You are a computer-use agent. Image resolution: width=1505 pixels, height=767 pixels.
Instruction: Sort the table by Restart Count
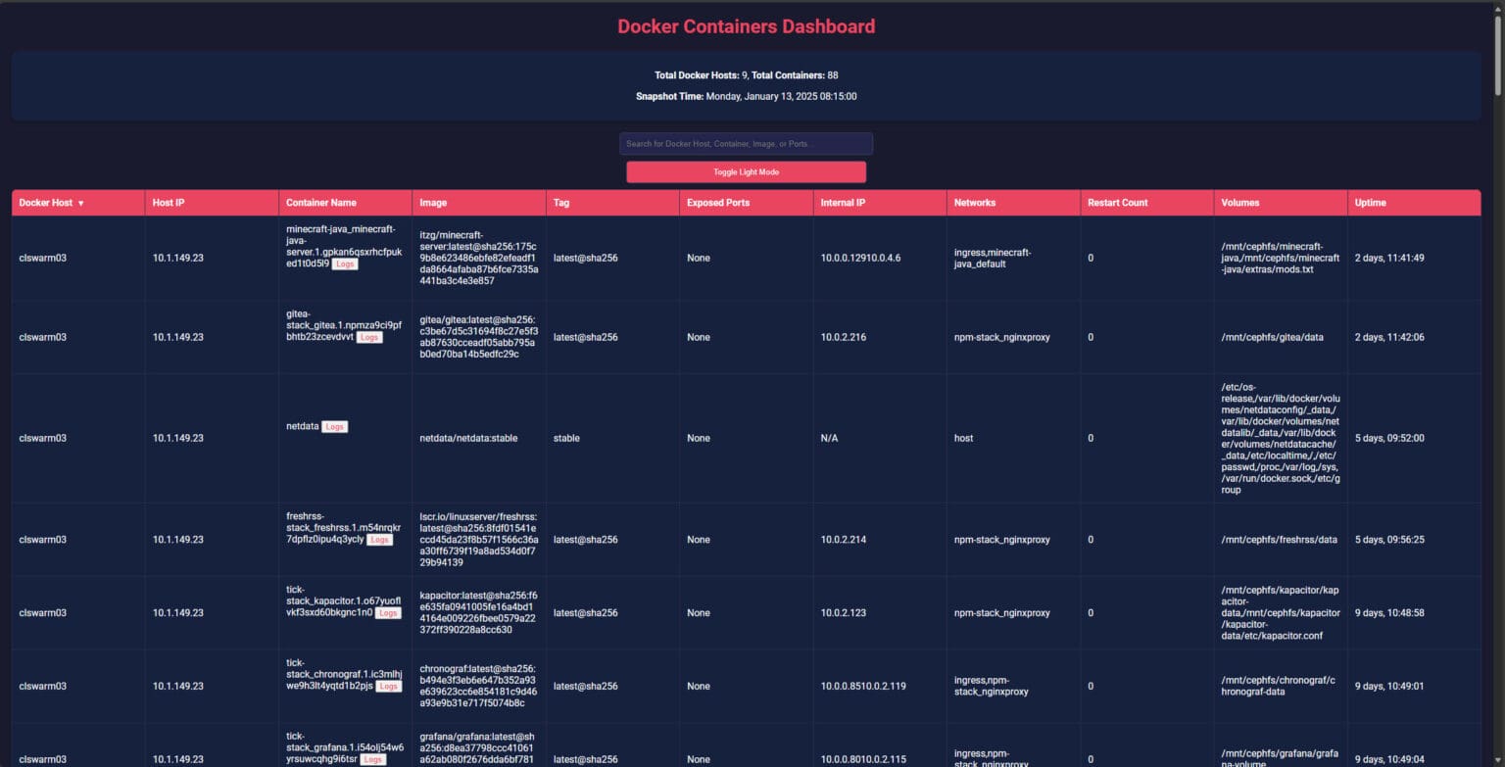[1120, 203]
